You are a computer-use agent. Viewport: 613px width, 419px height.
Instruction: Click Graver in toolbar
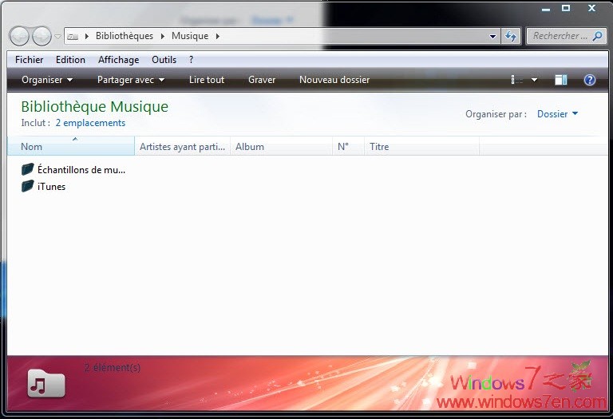(x=262, y=80)
